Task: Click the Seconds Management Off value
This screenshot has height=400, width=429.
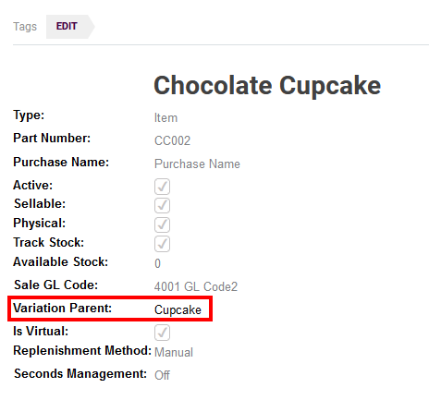Action: pos(162,375)
